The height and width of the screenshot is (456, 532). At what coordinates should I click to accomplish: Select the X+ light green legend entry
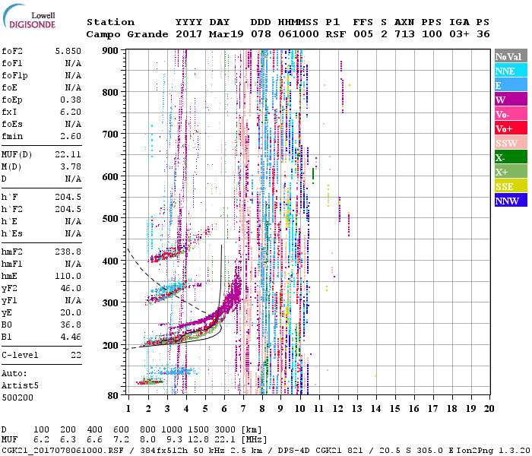(x=511, y=172)
